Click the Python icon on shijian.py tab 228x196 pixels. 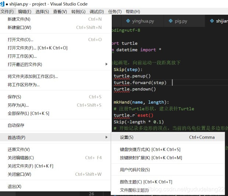pos(212,21)
